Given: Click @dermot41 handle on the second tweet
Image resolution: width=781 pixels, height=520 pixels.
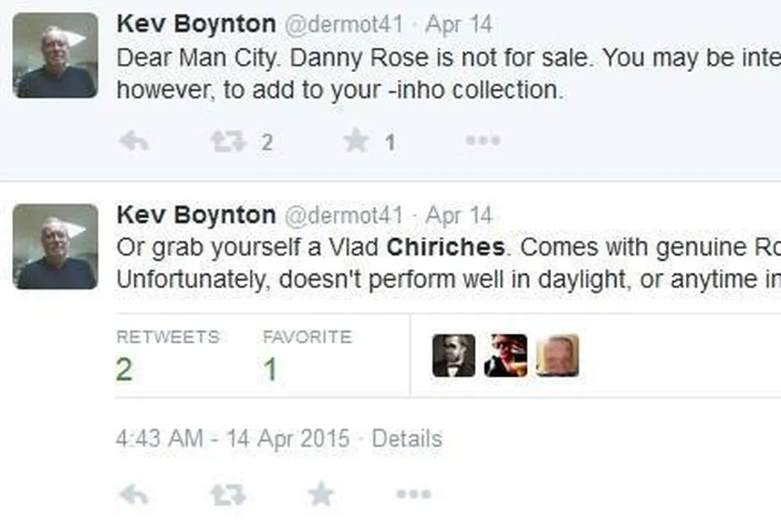Looking at the screenshot, I should coord(344,215).
